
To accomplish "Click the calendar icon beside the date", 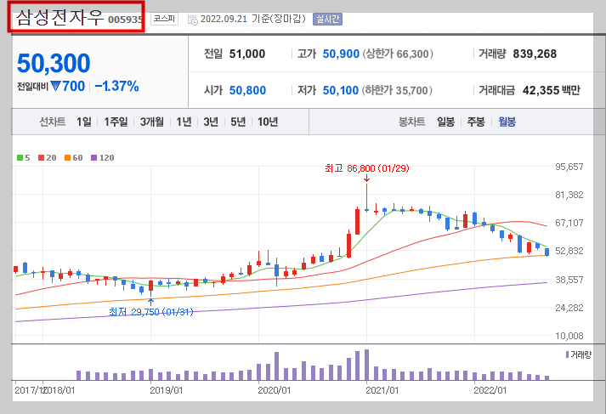I will click(192, 20).
